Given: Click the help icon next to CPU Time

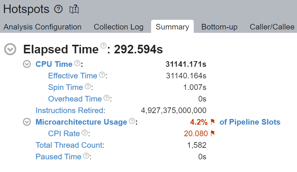Looking at the screenshot, I should [x=77, y=63].
